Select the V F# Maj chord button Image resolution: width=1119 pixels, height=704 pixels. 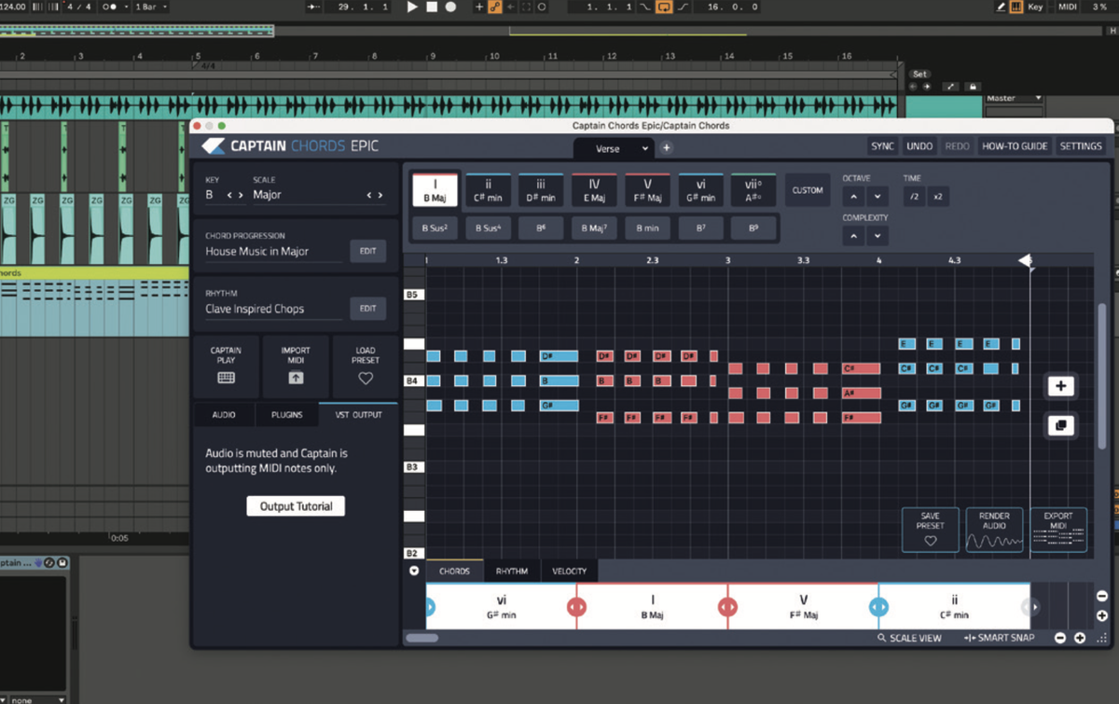(647, 188)
